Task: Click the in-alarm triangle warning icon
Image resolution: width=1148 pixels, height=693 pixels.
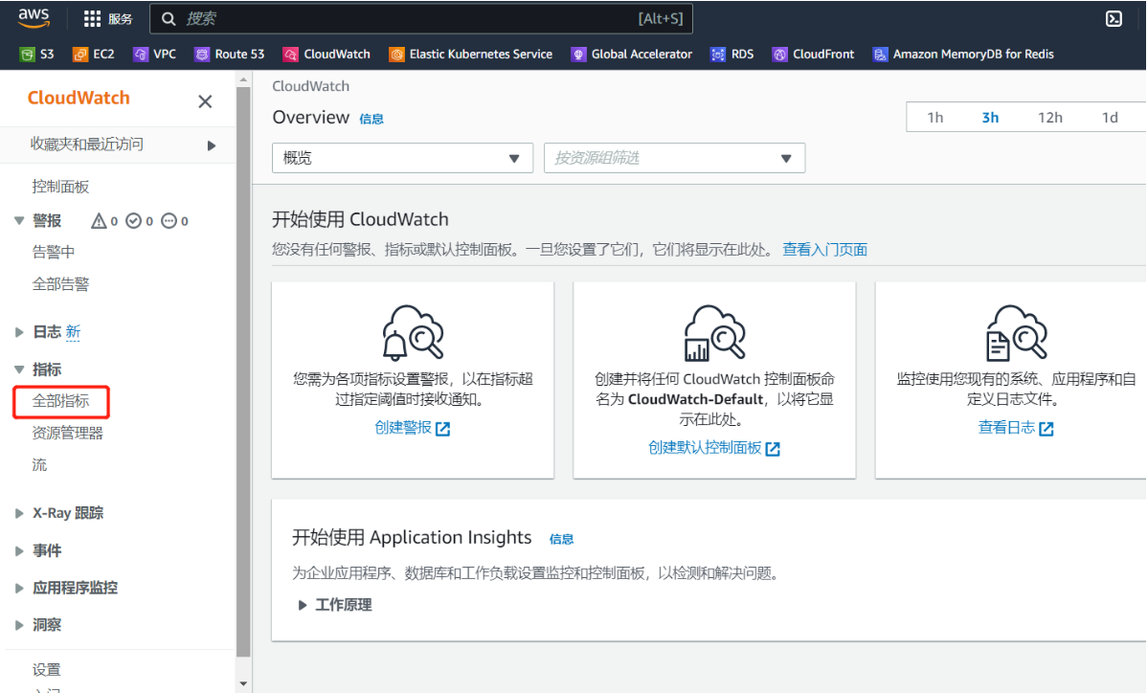Action: tap(98, 221)
